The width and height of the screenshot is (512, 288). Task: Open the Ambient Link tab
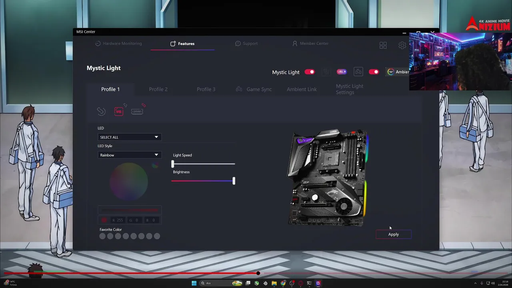coord(302,89)
